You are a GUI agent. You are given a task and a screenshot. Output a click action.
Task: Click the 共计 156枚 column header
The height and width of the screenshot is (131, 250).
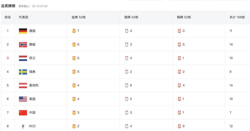tap(237, 17)
